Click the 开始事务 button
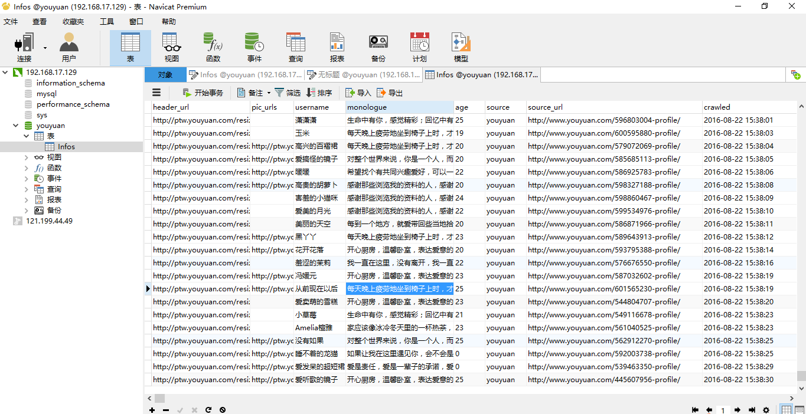The width and height of the screenshot is (806, 414). tap(203, 93)
